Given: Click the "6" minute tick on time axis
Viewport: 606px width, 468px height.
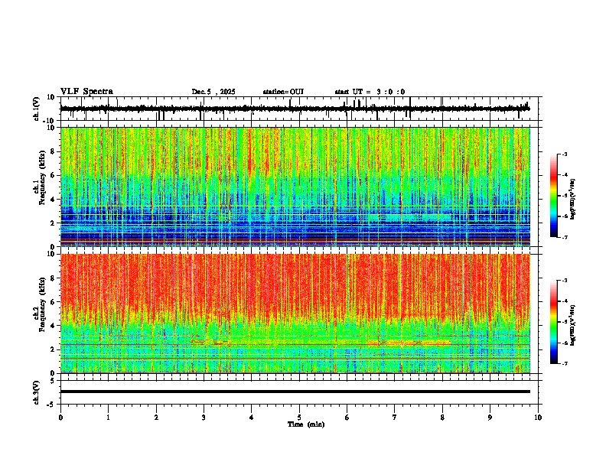Looking at the screenshot, I should 347,418.
